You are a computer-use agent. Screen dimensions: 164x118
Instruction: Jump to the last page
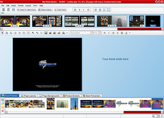pos(88,10)
